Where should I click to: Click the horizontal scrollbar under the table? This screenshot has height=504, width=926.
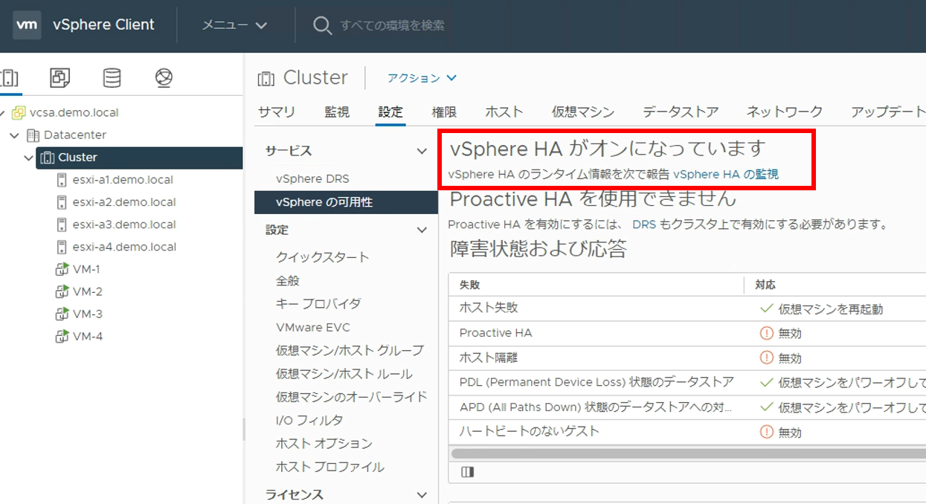point(688,453)
